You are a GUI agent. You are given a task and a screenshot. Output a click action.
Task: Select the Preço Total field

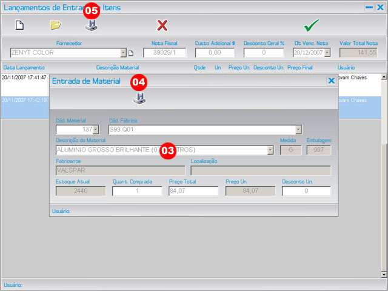click(x=193, y=191)
